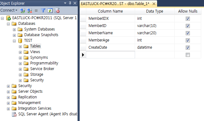Click the datetime data type cell
Image resolution: width=204 pixels, height=121 pixels.
[155, 47]
